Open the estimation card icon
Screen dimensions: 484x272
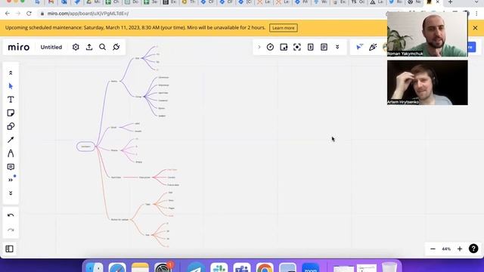(x=311, y=47)
